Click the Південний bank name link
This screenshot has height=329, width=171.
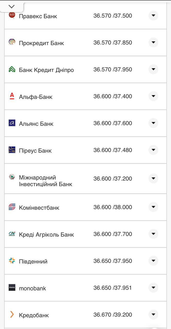(x=34, y=261)
